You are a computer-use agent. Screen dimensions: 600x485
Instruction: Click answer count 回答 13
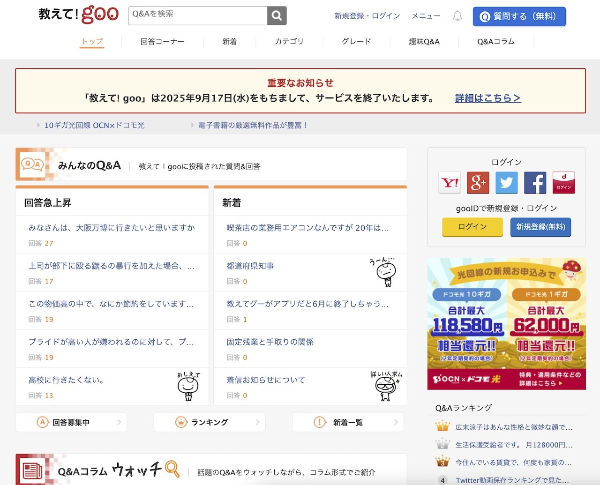(x=41, y=395)
